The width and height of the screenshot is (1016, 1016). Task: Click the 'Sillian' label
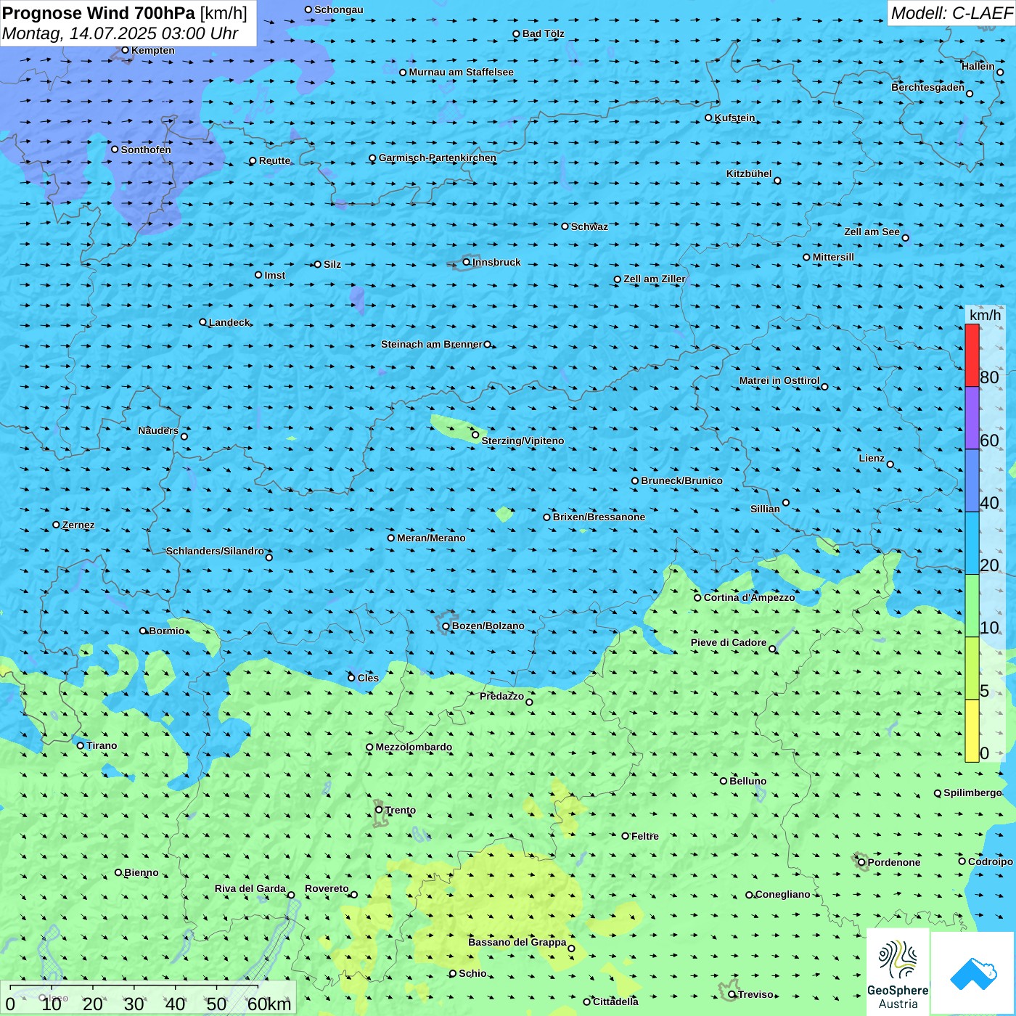[765, 509]
